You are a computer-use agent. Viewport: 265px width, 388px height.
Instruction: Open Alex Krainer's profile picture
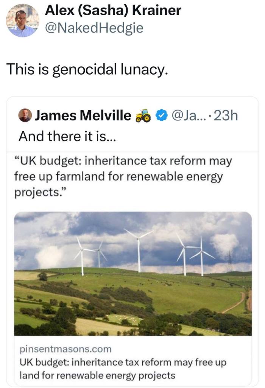point(22,20)
